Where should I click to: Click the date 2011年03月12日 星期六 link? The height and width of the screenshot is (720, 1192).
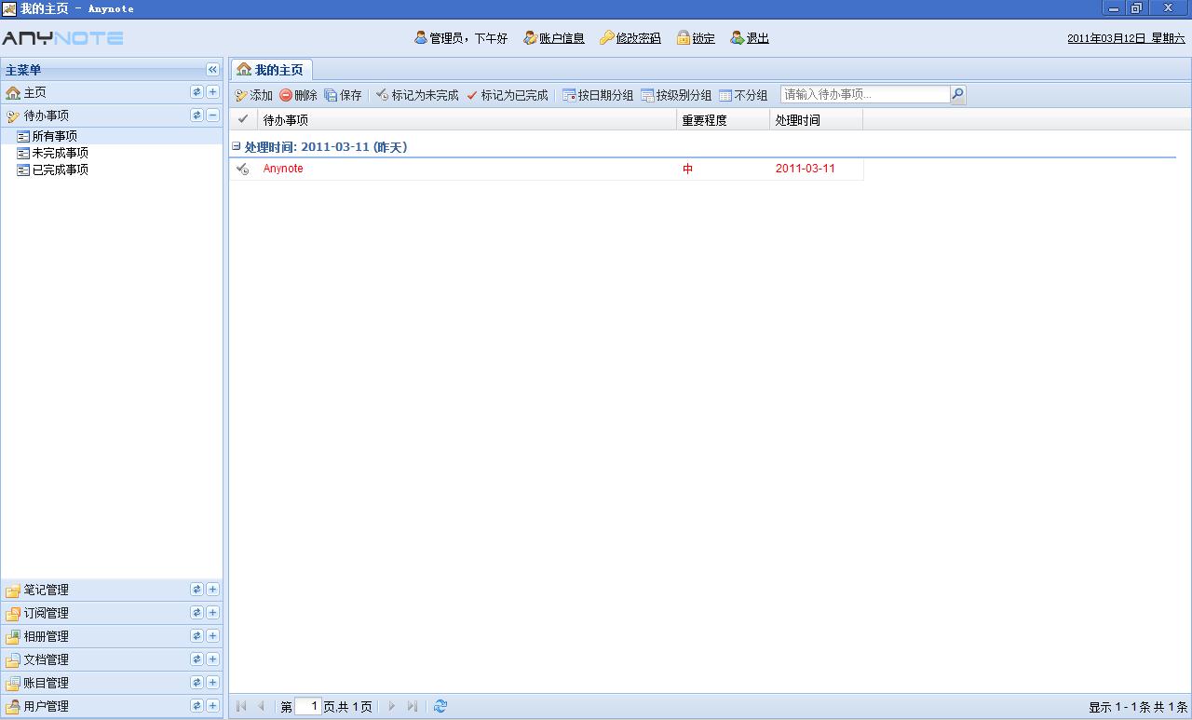(x=1126, y=38)
